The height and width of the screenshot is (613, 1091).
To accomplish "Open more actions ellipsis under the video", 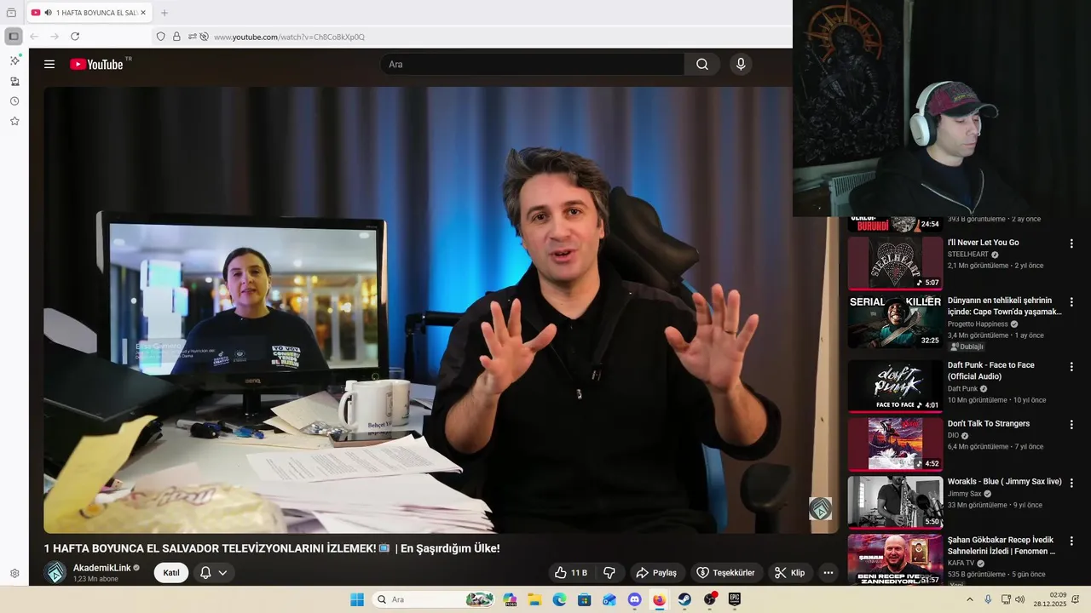I will [828, 573].
